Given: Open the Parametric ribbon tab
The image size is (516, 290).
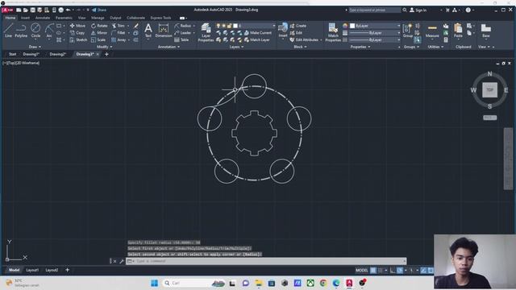Looking at the screenshot, I should 64,18.
